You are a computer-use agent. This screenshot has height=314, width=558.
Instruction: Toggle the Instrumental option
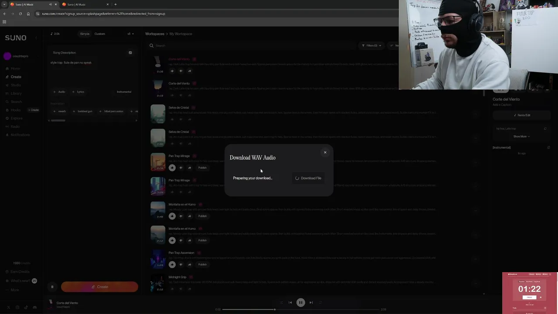pos(124,92)
